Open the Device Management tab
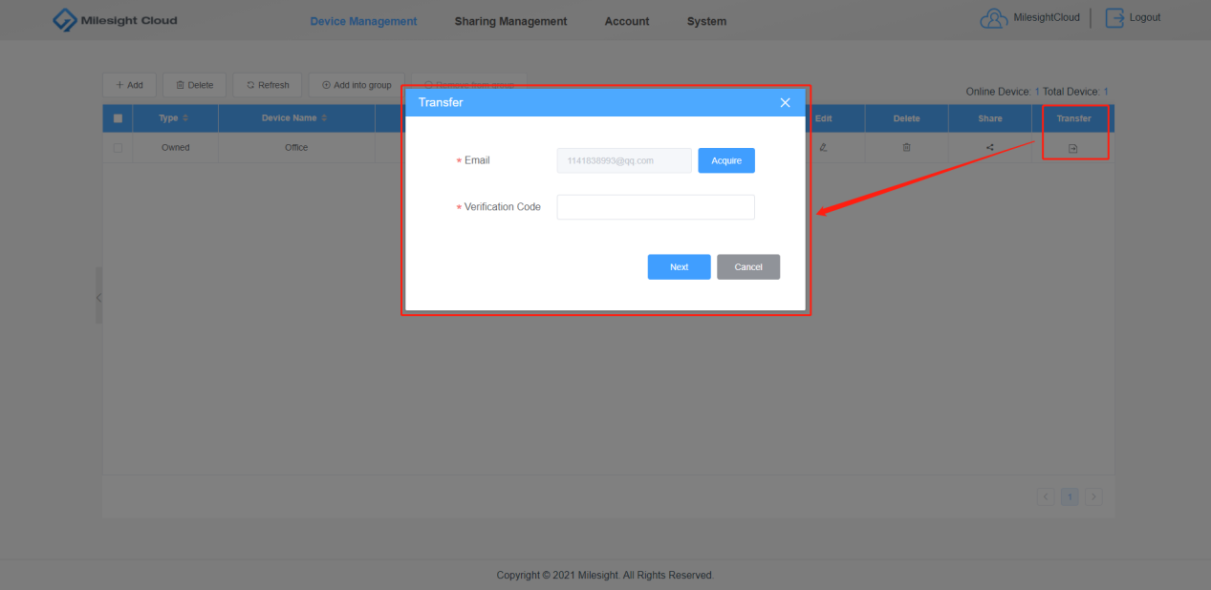Viewport: 1211px width, 590px height. click(x=363, y=21)
